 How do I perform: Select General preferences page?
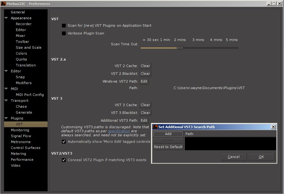pyautogui.click(x=18, y=12)
